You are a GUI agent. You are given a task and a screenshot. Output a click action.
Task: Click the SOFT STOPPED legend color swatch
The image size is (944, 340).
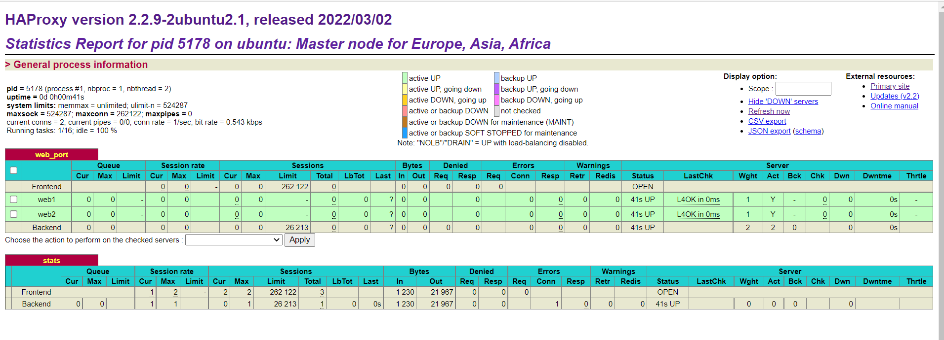405,133
